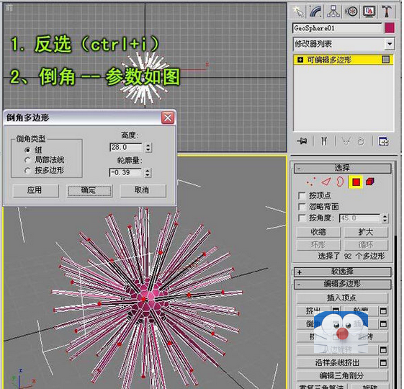
Task: Open settings box next to 轮廓
Action: click(x=383, y=311)
